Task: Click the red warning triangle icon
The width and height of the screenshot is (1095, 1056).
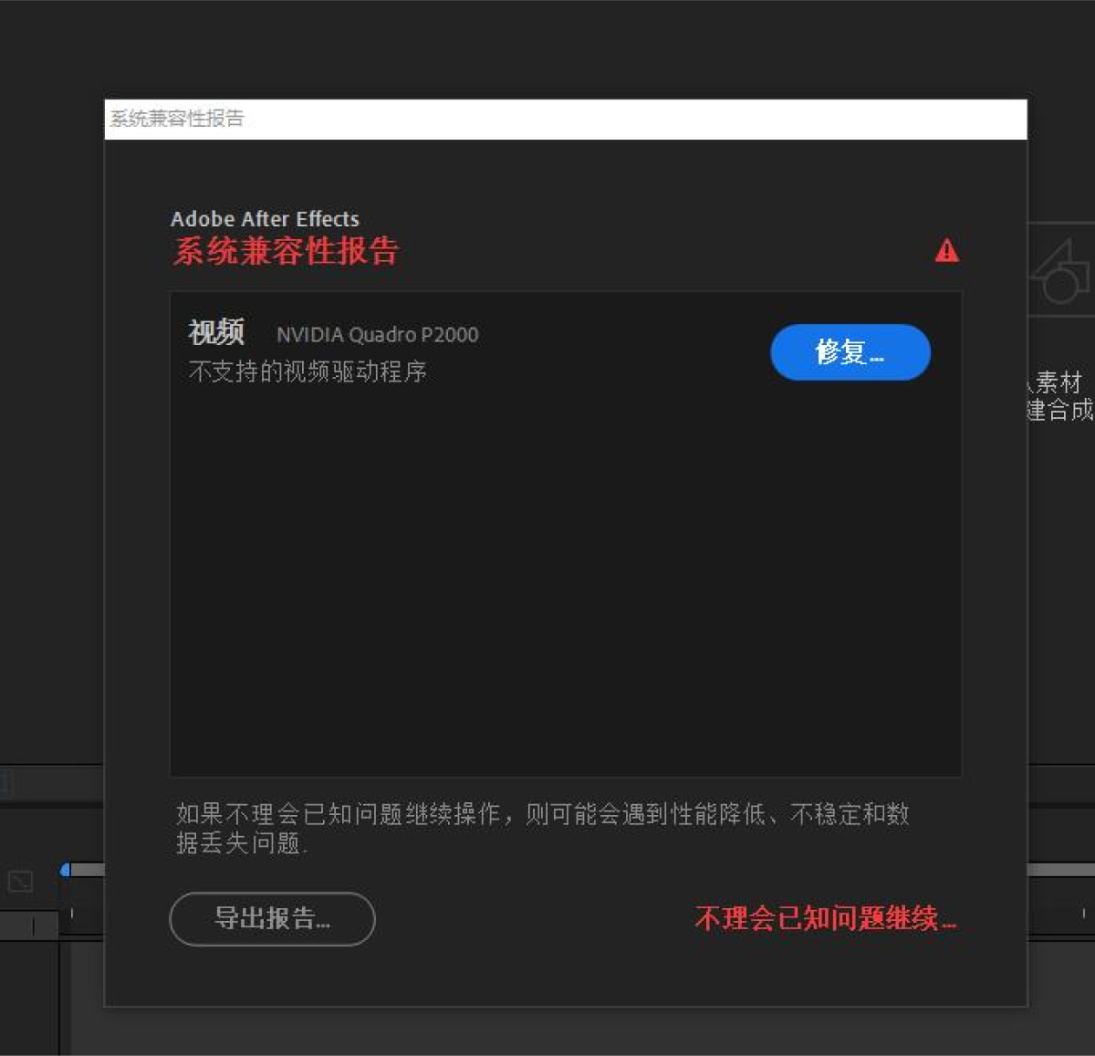Action: pos(947,250)
